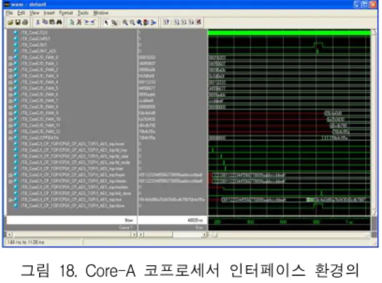Screen dimensions: 382x283
Task: Expand the /TB_CoreC/D_RAM_10 bus
Action: click(x=10, y=119)
